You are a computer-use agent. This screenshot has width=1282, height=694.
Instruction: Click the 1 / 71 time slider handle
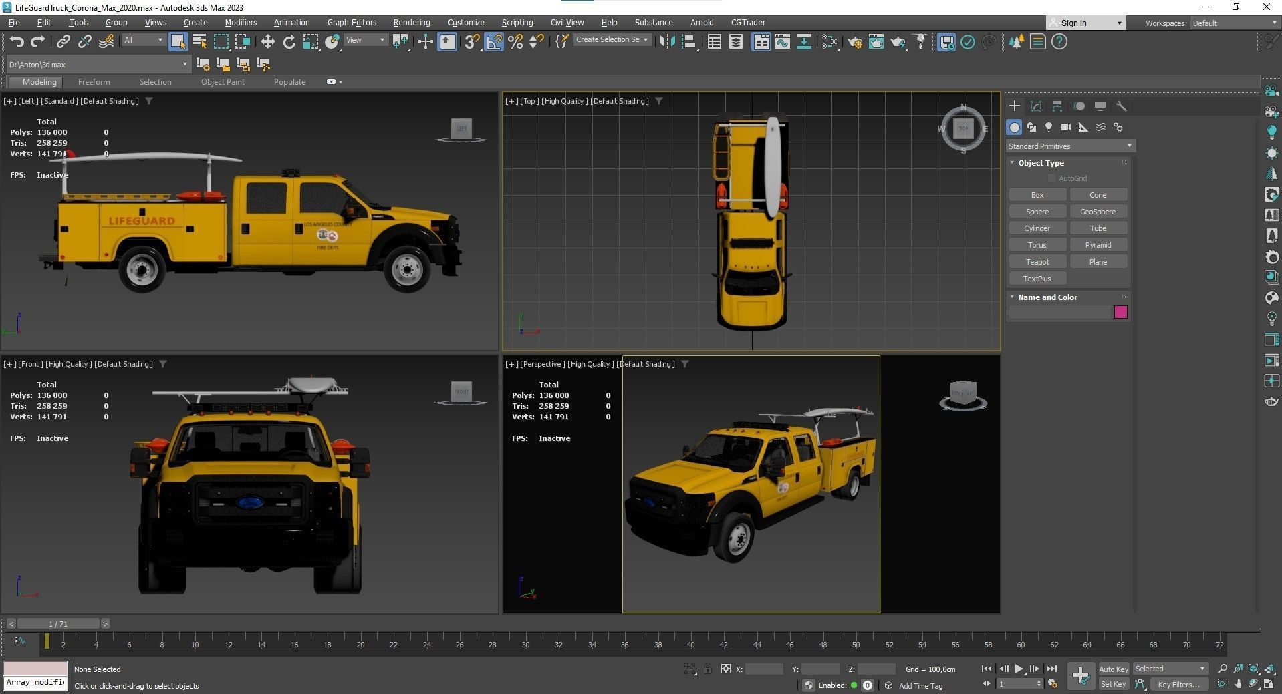coord(58,624)
